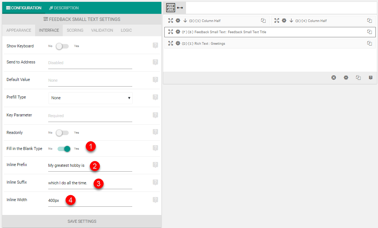Open help for the Show Keyboard setting
Viewport: 378px width, 228px height.
point(155,46)
